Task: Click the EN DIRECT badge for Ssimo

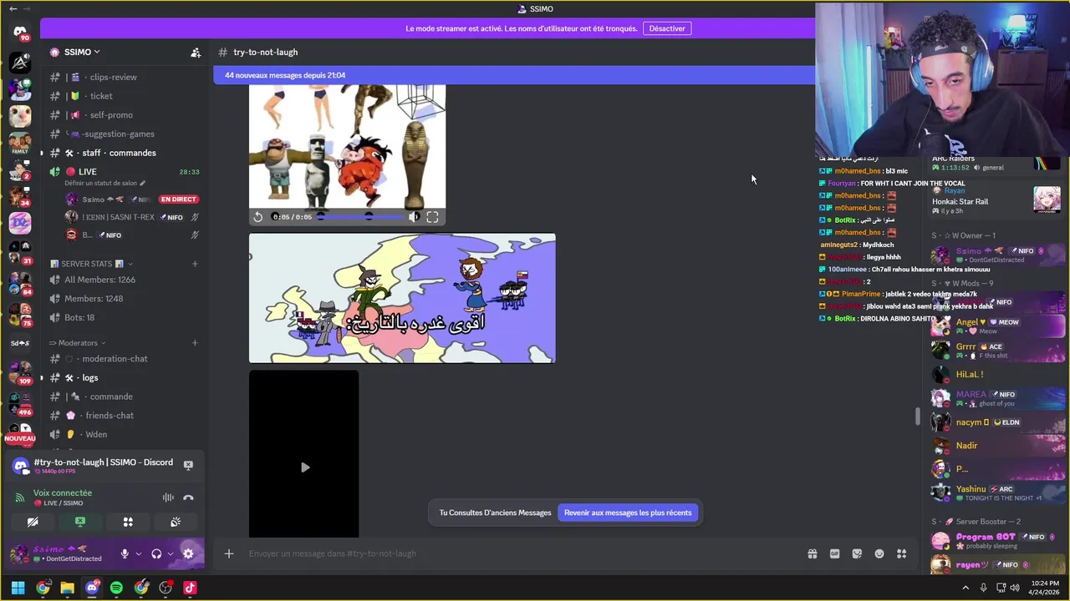Action: coord(178,199)
